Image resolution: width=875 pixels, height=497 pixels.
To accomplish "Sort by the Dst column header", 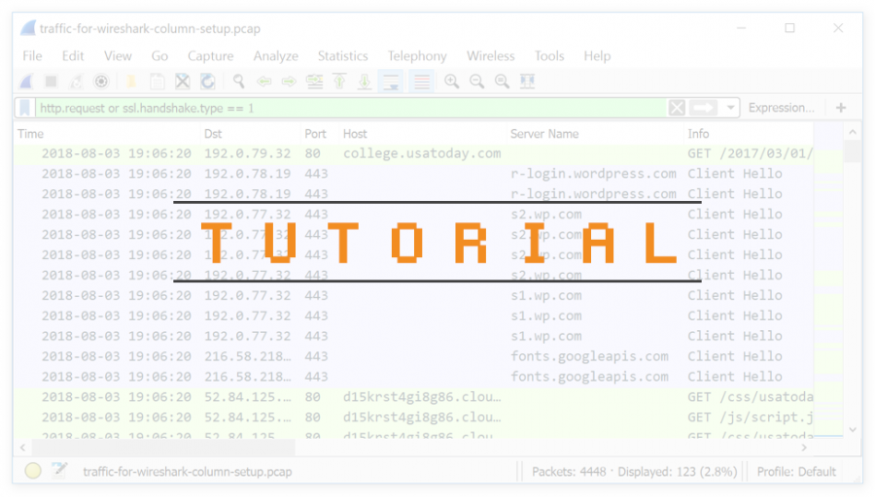I will click(250, 134).
